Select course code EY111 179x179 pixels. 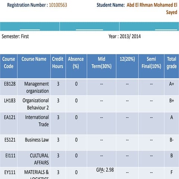pos(10,172)
